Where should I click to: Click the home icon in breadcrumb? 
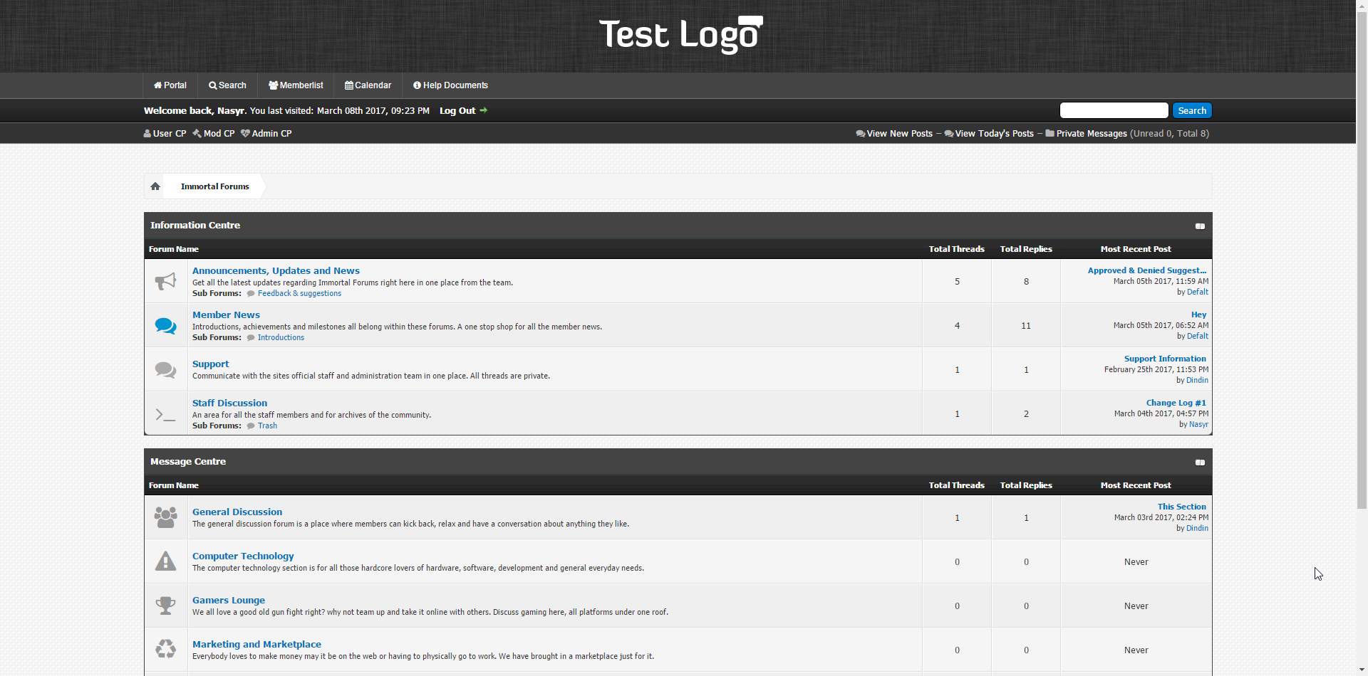[x=155, y=186]
